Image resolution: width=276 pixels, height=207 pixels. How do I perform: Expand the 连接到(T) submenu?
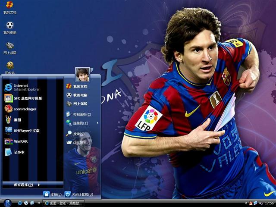point(82,123)
